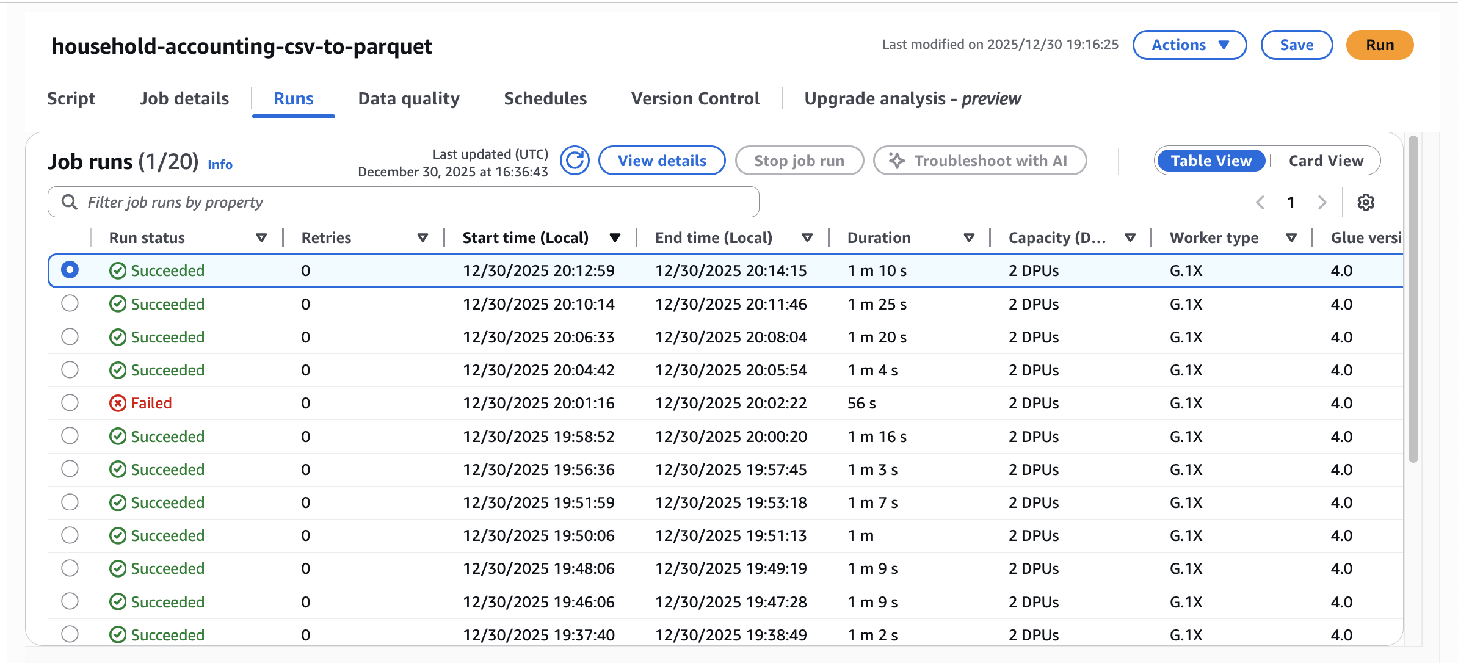Open the Schedules tab

click(545, 98)
